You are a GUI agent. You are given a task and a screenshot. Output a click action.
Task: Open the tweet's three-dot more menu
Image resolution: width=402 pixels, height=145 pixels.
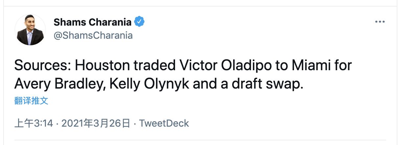[x=380, y=22]
